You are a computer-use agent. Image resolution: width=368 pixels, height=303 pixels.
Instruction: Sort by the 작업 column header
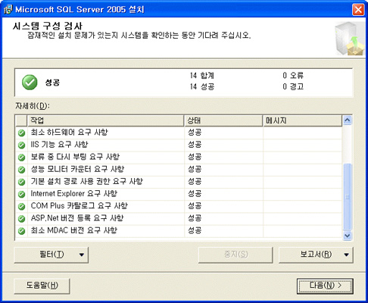point(105,120)
